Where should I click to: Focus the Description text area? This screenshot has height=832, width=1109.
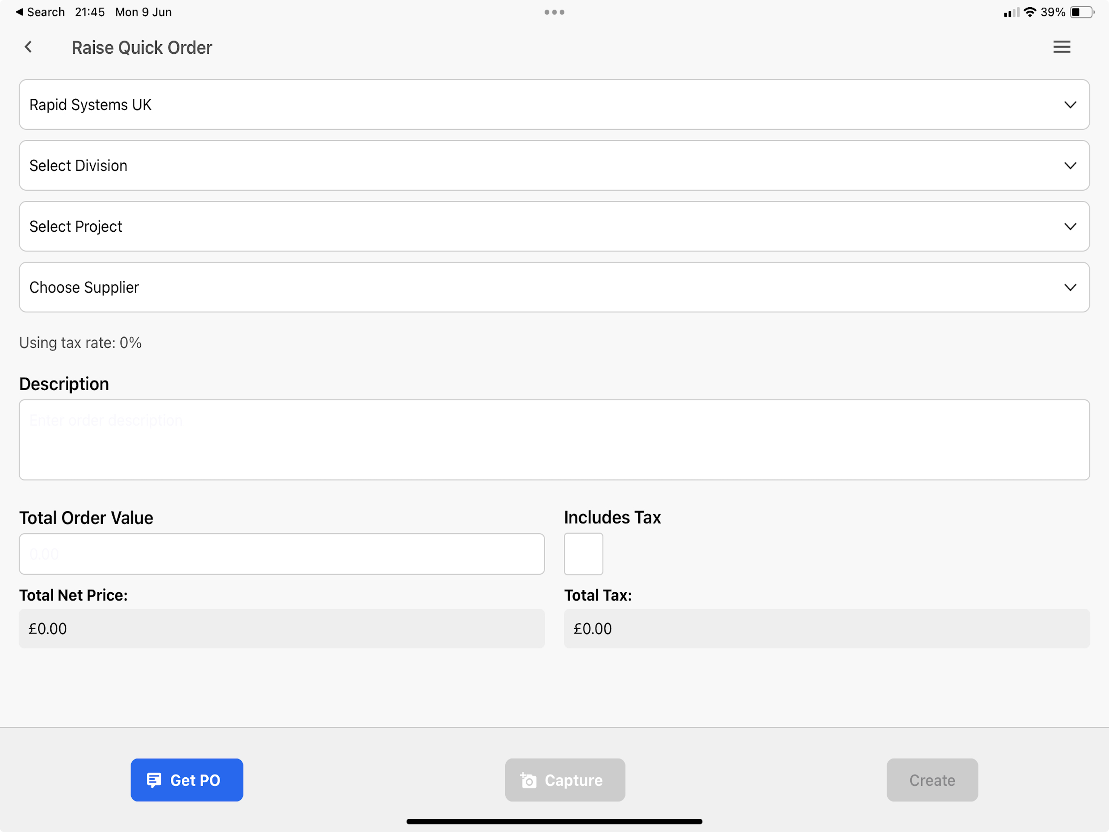(554, 440)
